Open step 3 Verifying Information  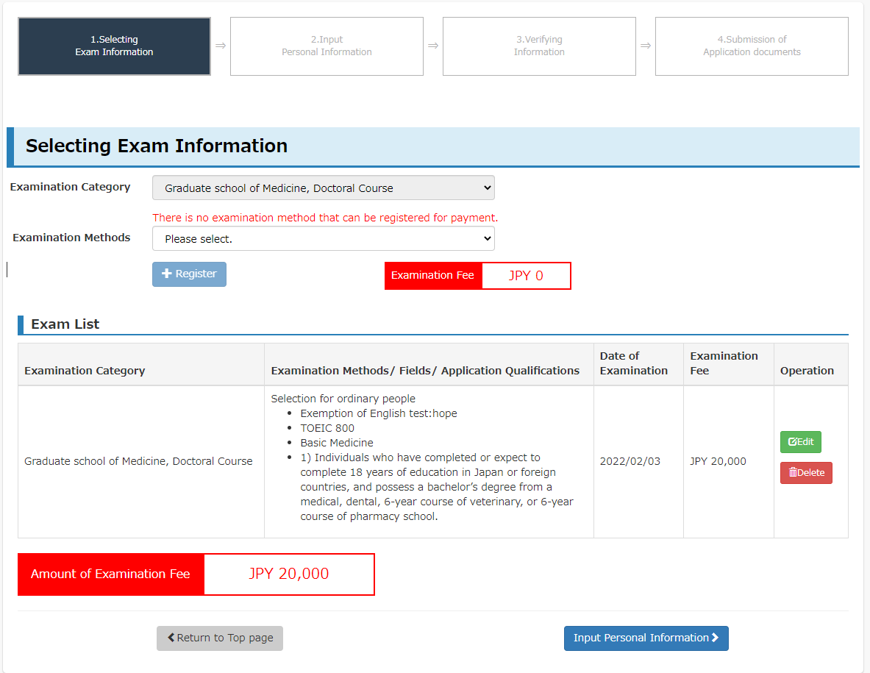[539, 46]
